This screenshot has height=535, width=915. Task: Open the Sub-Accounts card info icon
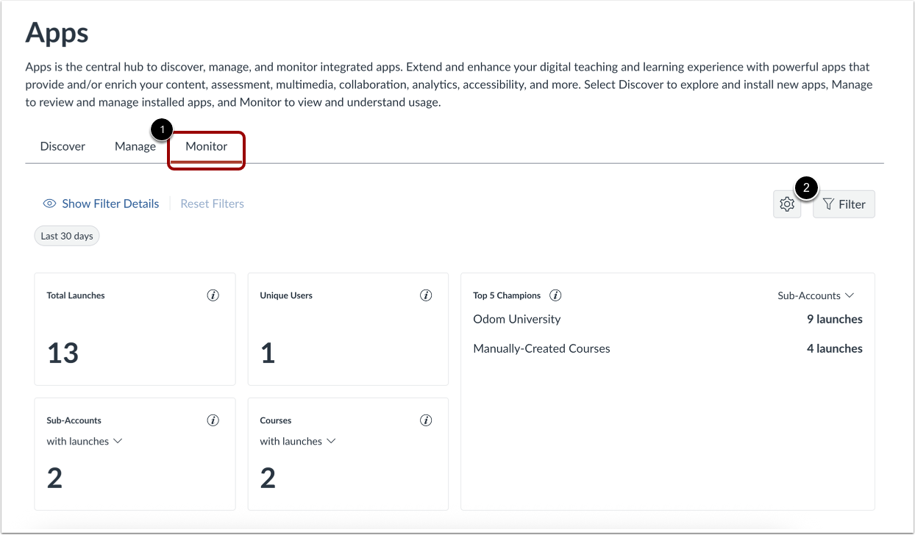point(213,420)
